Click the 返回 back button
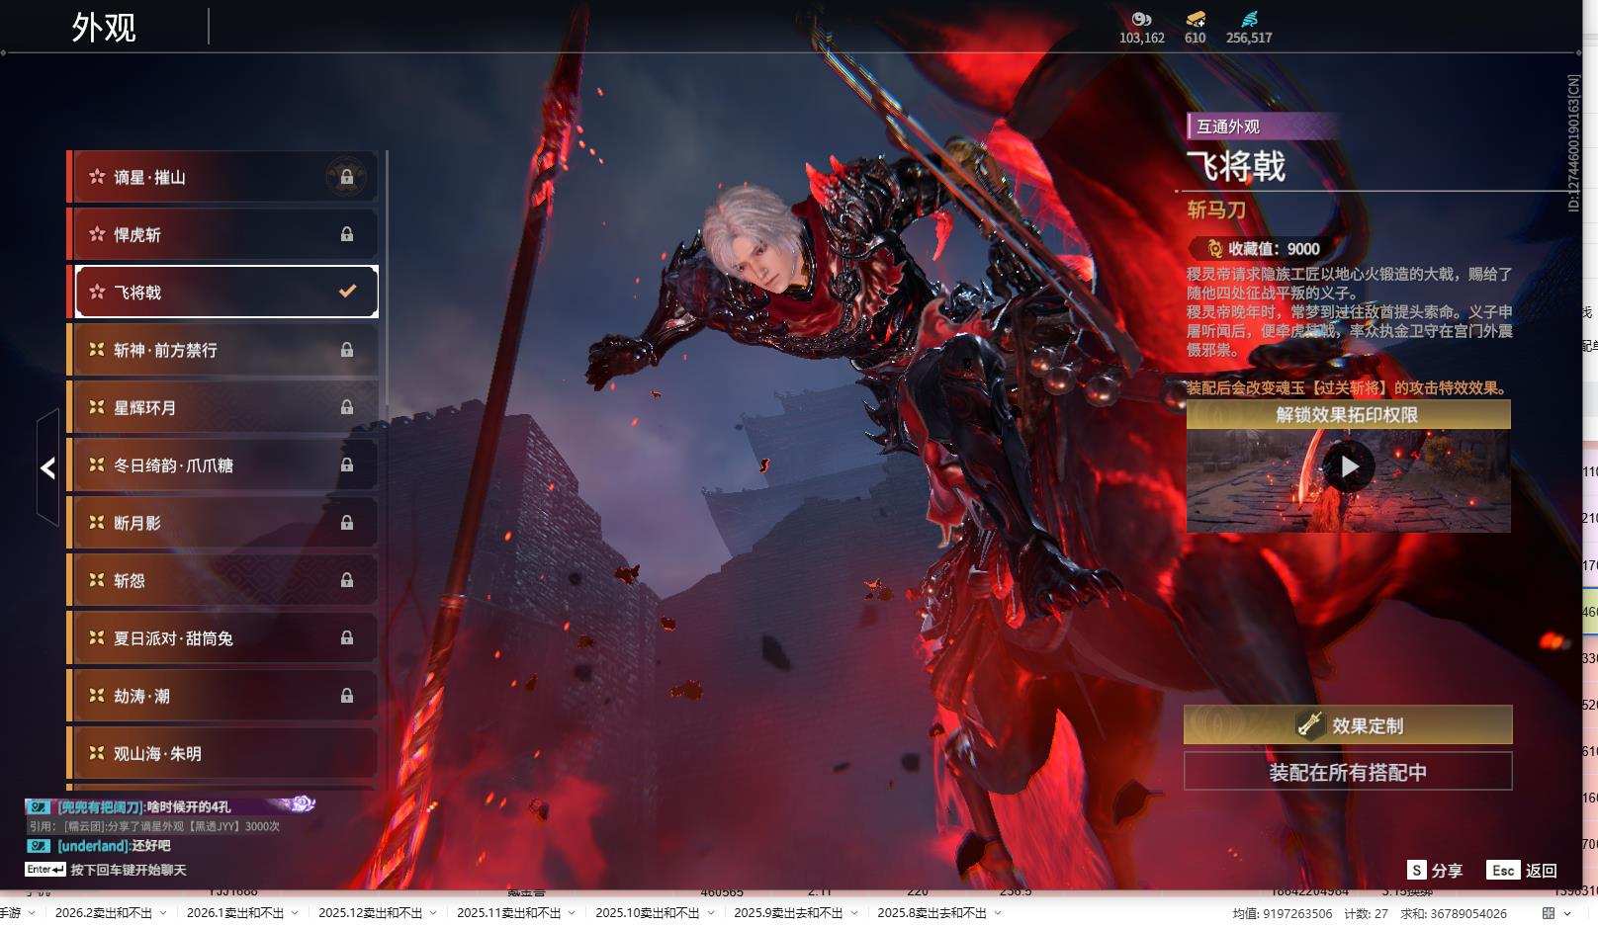 coord(1523,870)
